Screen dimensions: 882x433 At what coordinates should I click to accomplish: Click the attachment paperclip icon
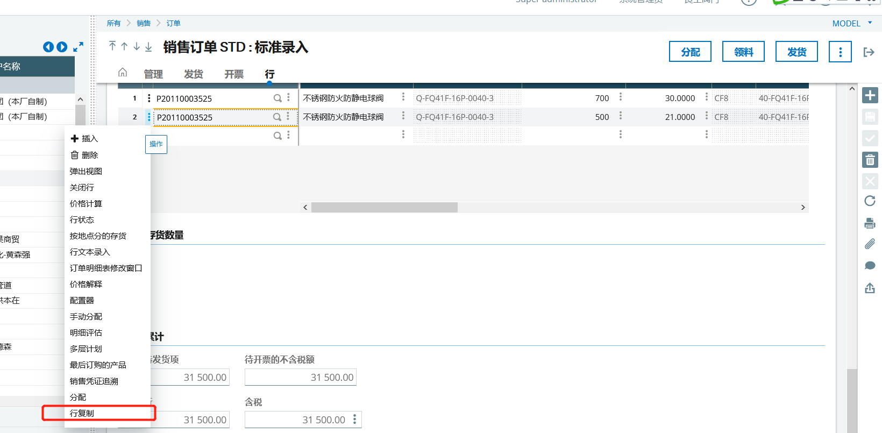point(870,244)
